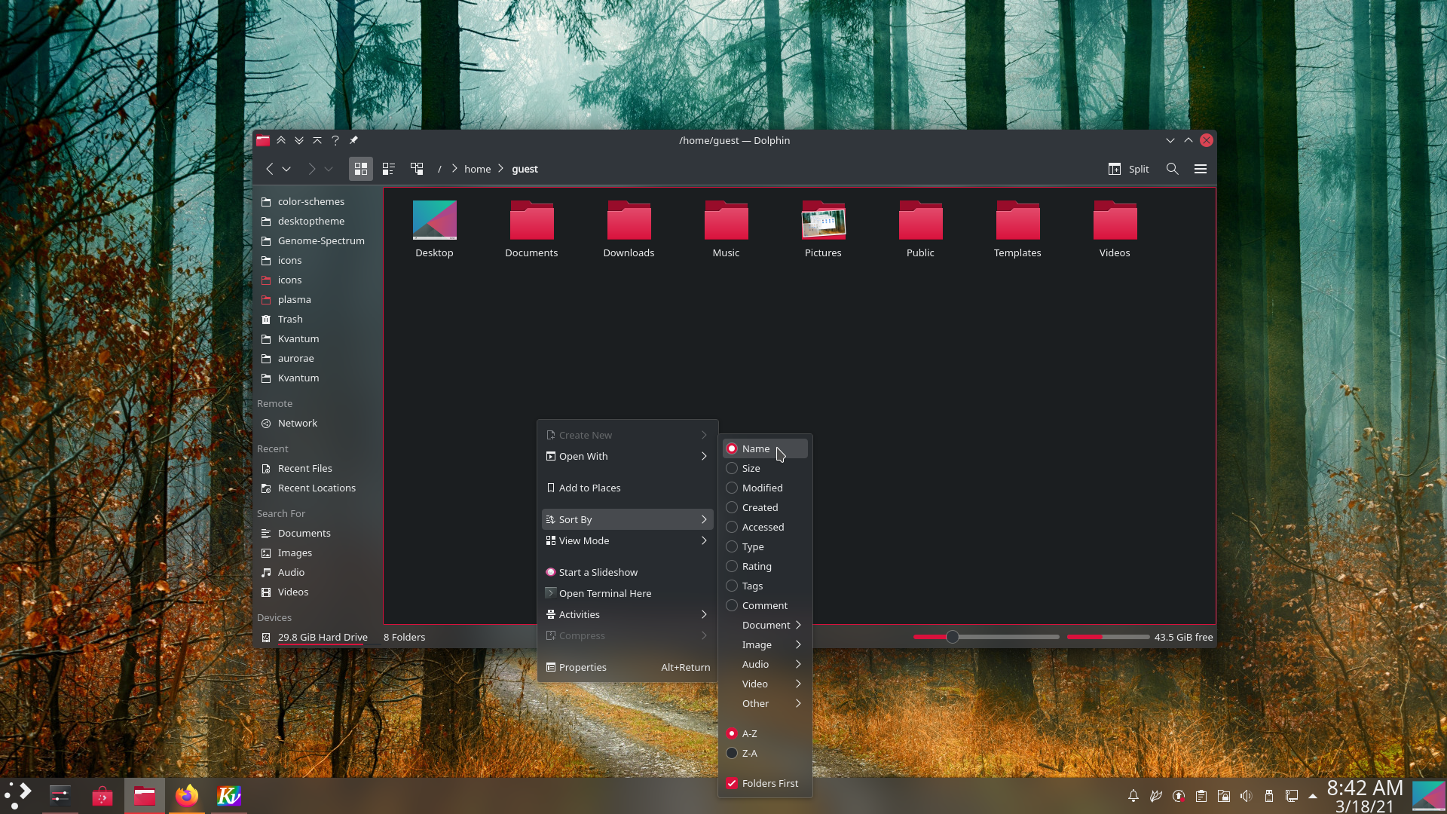Screen dimensions: 1447x814
Task: Open the volume control in the tray
Action: 1247,796
